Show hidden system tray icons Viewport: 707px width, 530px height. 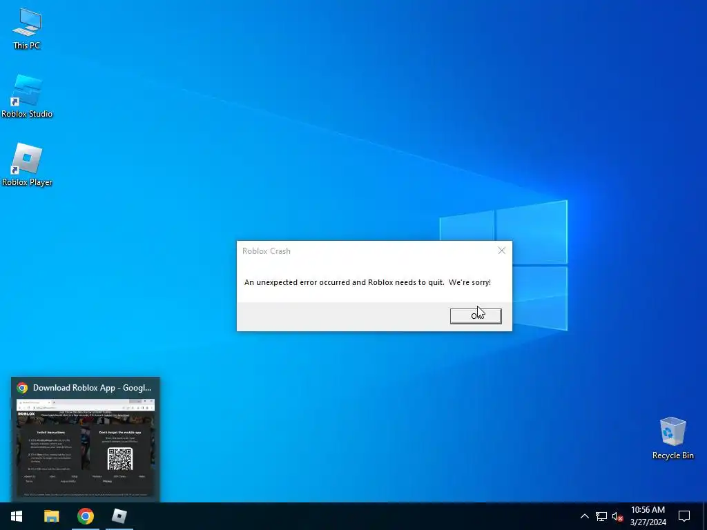584,516
